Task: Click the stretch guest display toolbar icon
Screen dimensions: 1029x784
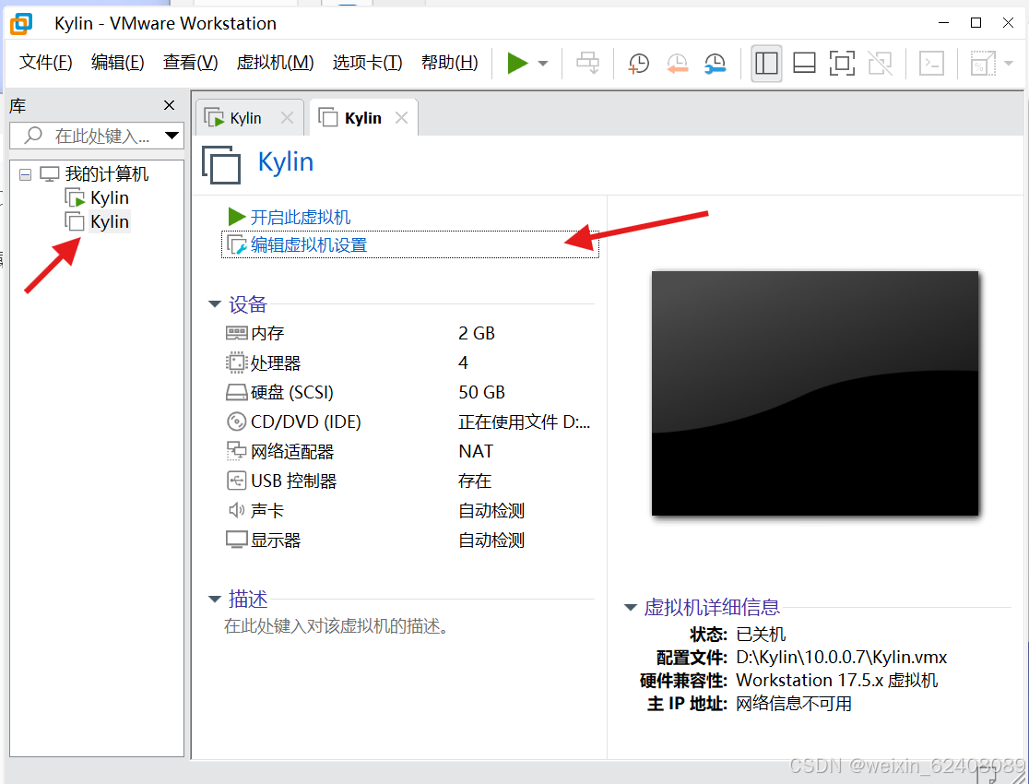Action: pyautogui.click(x=982, y=63)
